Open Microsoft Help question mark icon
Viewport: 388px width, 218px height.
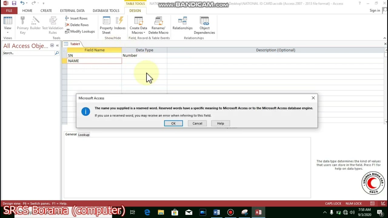[x=360, y=3]
